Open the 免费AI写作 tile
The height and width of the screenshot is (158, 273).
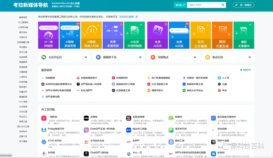coord(157,35)
